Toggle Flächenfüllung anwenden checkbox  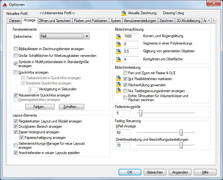[125, 85]
